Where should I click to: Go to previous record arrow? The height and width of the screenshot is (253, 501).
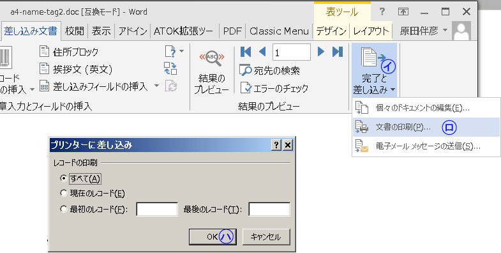262,52
